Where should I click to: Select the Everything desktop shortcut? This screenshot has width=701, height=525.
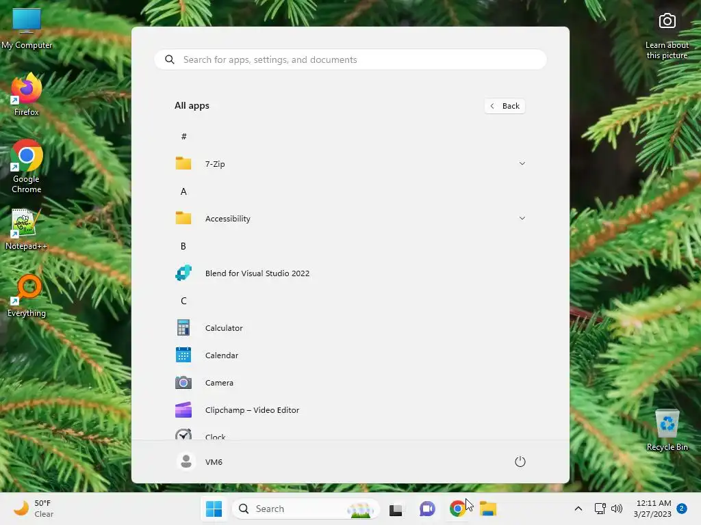[x=27, y=296]
